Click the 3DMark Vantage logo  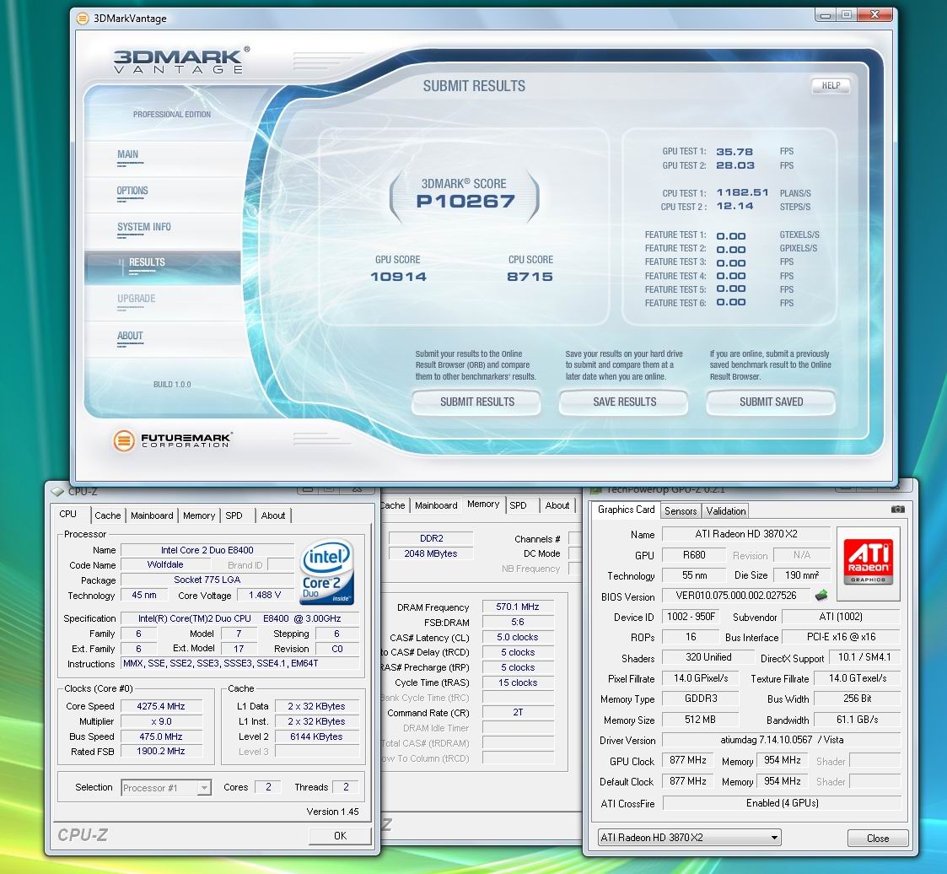pos(181,61)
